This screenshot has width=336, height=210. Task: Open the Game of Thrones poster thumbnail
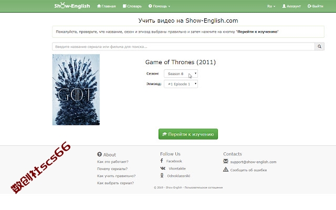pyautogui.click(x=76, y=90)
